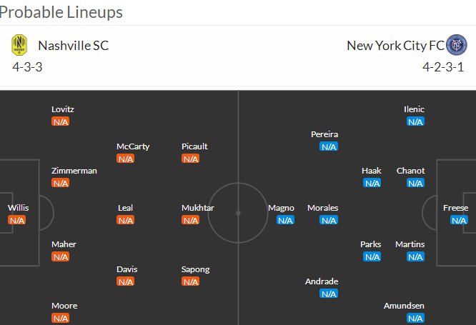Open the New York City FC team link
The height and width of the screenshot is (325, 476).
395,46
